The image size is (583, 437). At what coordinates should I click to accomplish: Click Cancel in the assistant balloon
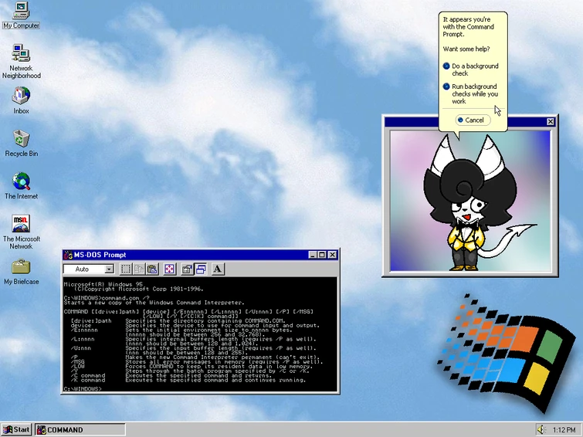pyautogui.click(x=473, y=120)
